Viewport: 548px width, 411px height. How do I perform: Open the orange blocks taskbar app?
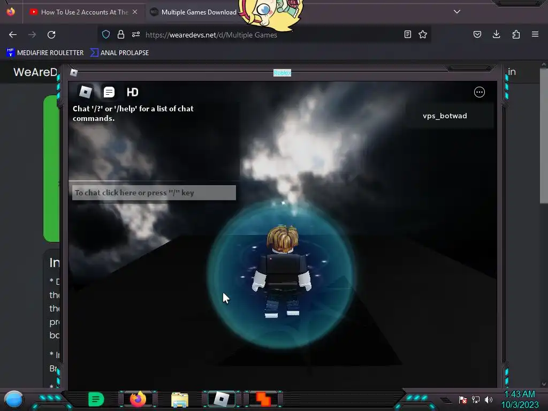(x=263, y=399)
